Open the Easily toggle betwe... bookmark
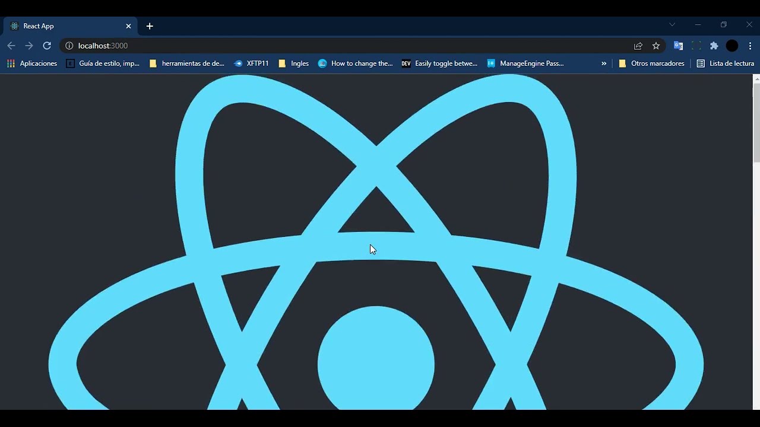 pos(439,63)
